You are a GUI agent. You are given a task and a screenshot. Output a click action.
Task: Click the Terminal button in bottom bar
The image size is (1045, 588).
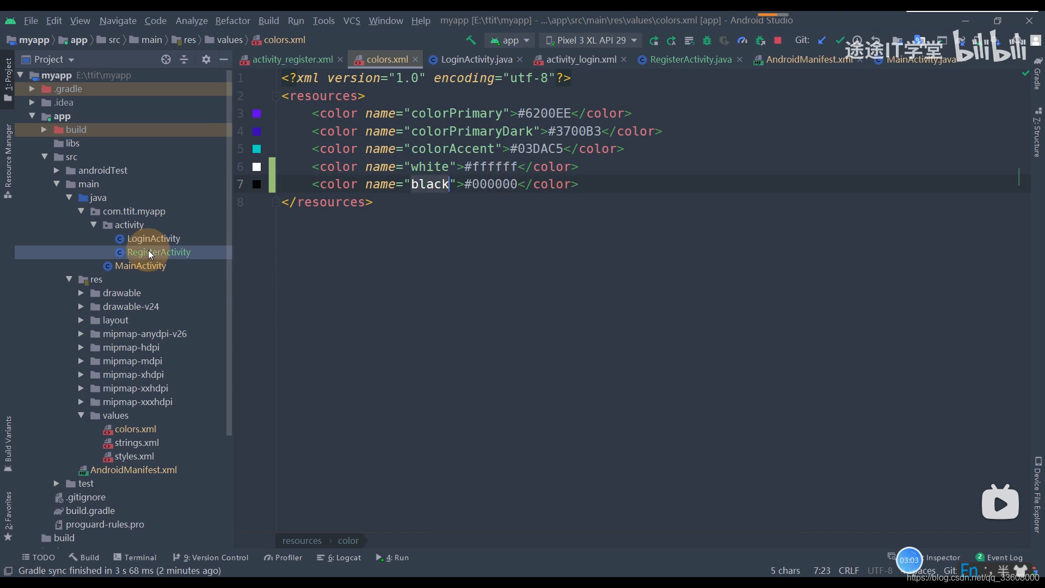click(x=140, y=557)
